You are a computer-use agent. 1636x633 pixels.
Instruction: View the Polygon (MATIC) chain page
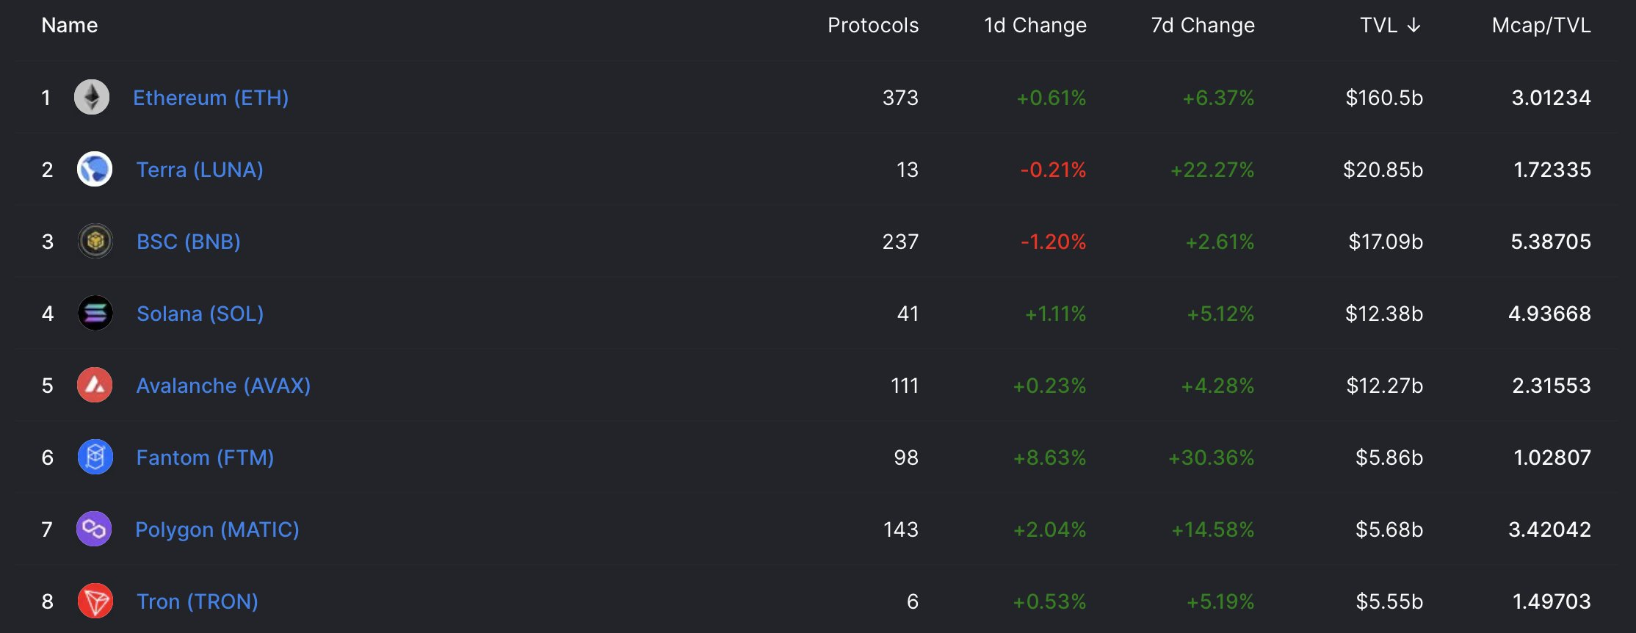(217, 529)
